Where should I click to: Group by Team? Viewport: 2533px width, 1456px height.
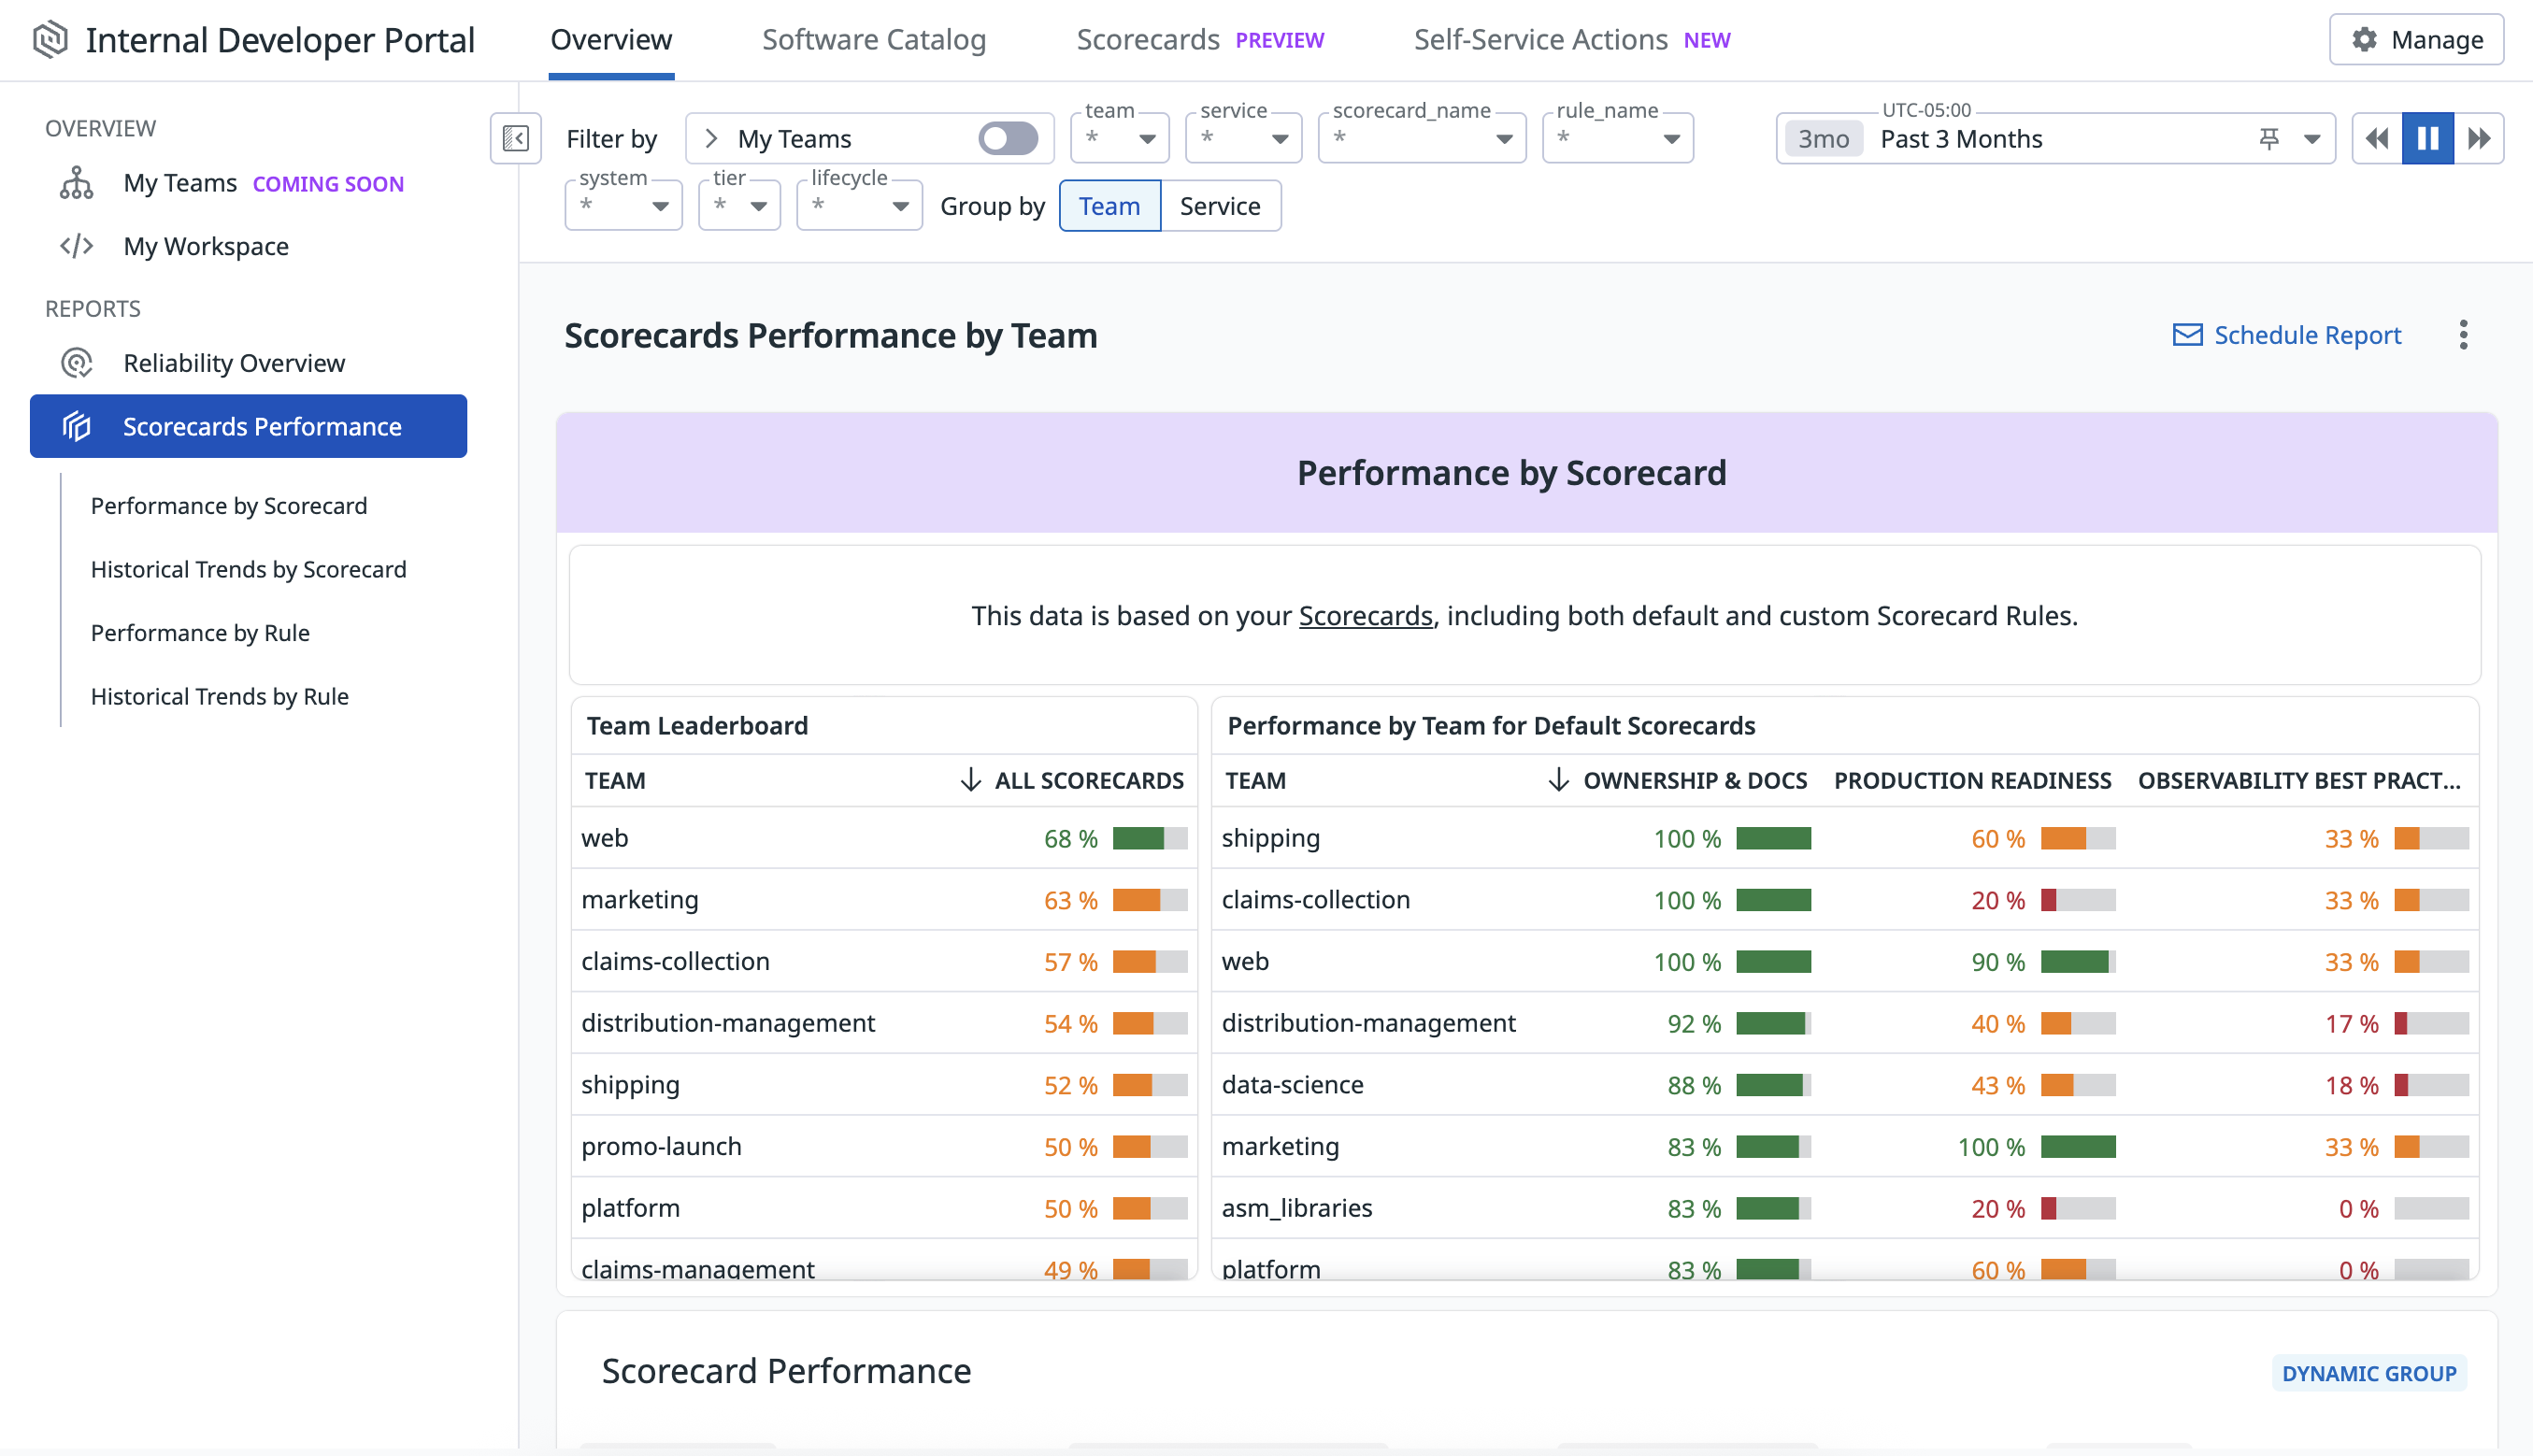1109,206
